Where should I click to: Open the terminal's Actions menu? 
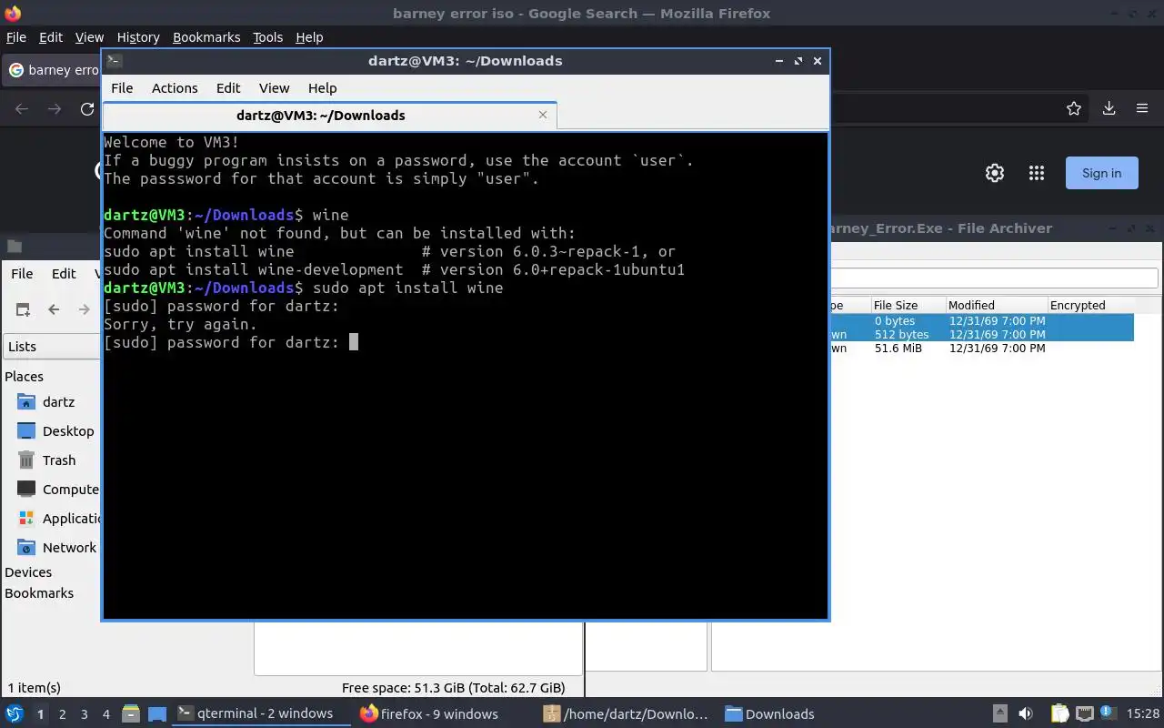[x=175, y=88]
